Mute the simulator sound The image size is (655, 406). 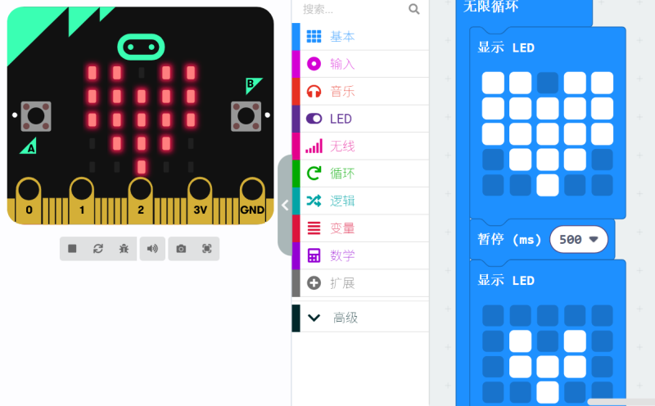click(x=152, y=248)
